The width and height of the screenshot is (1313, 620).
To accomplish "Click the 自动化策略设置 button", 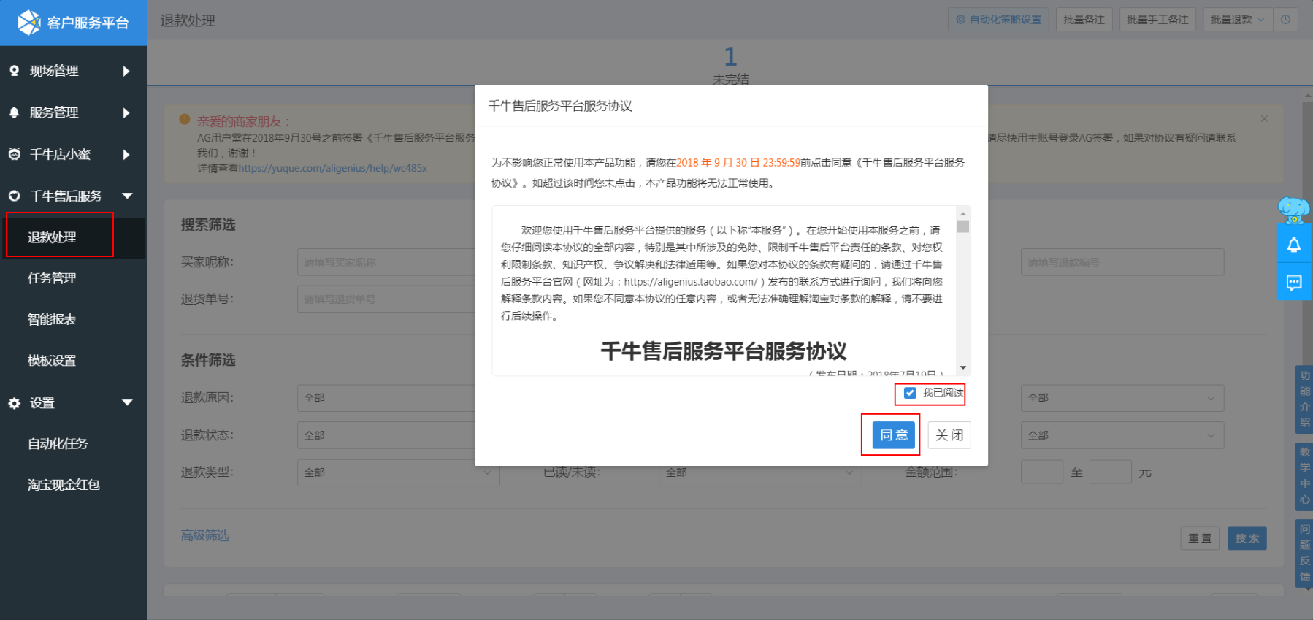I will pos(998,20).
